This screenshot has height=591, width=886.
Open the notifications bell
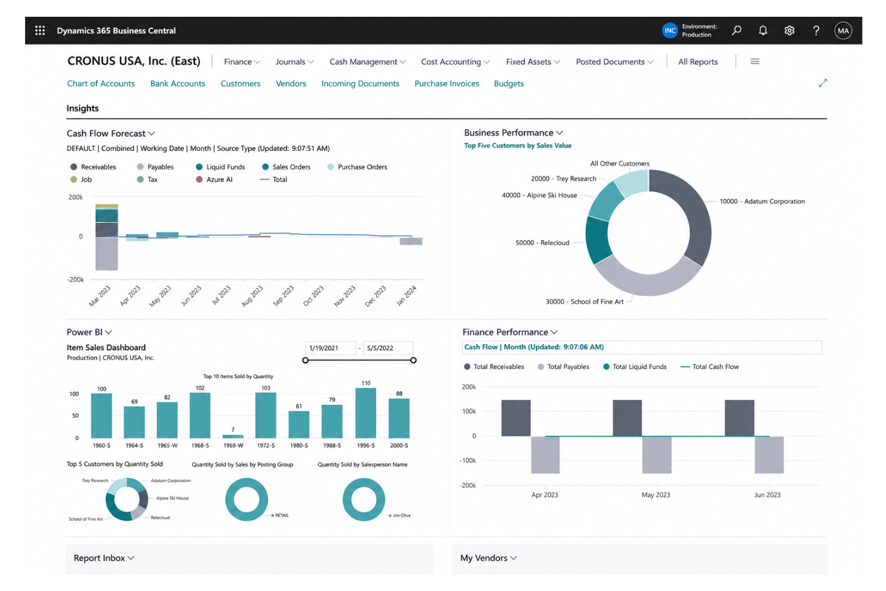tap(763, 31)
